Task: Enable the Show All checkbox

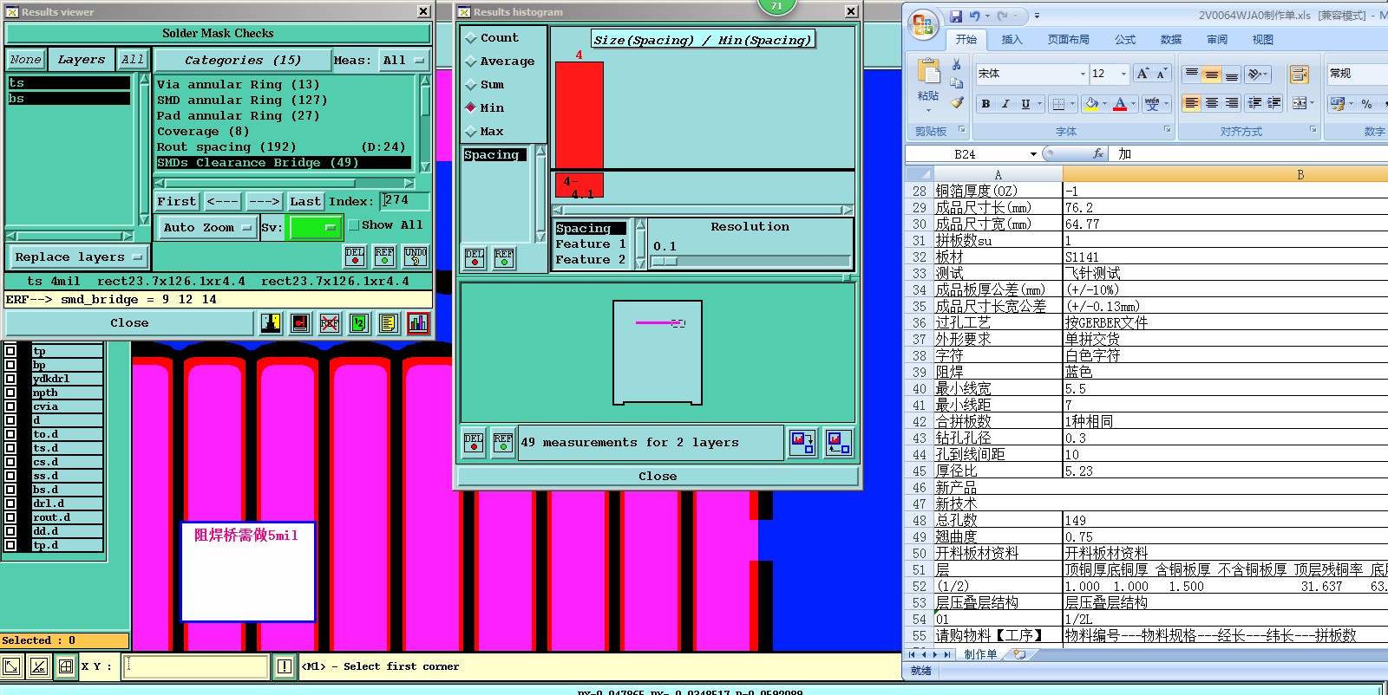Action: pyautogui.click(x=353, y=225)
